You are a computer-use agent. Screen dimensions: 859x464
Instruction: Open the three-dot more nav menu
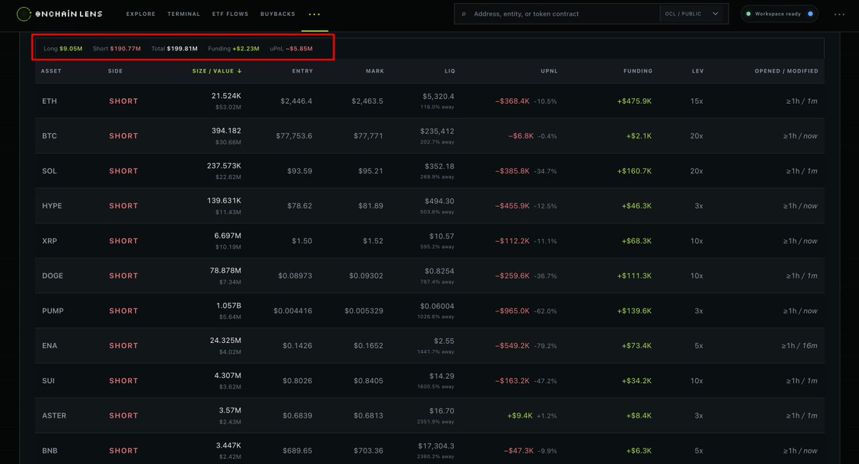[x=314, y=14]
